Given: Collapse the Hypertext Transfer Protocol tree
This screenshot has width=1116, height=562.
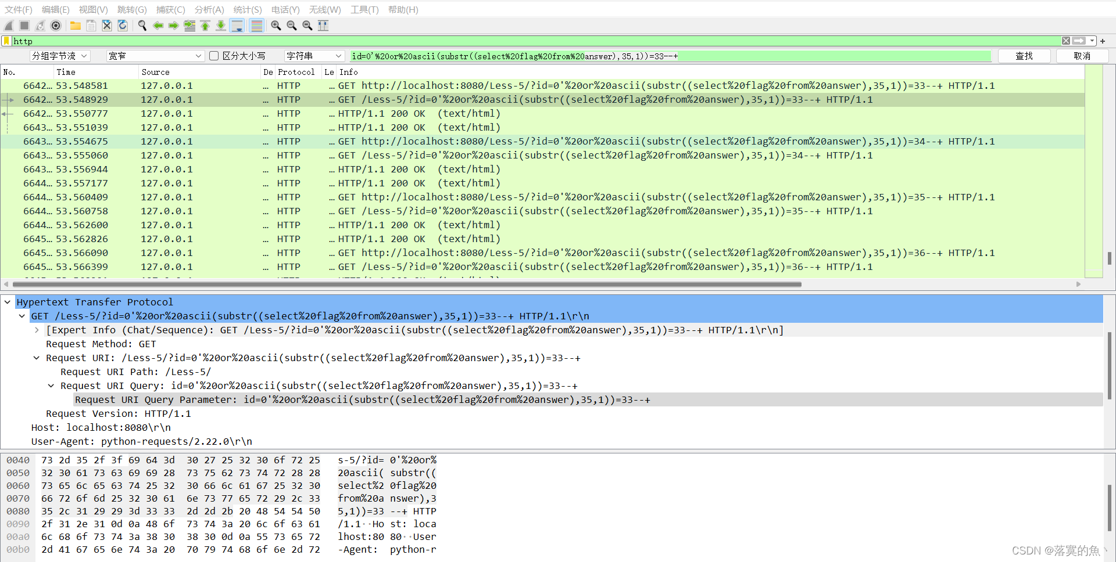Looking at the screenshot, I should pos(8,302).
